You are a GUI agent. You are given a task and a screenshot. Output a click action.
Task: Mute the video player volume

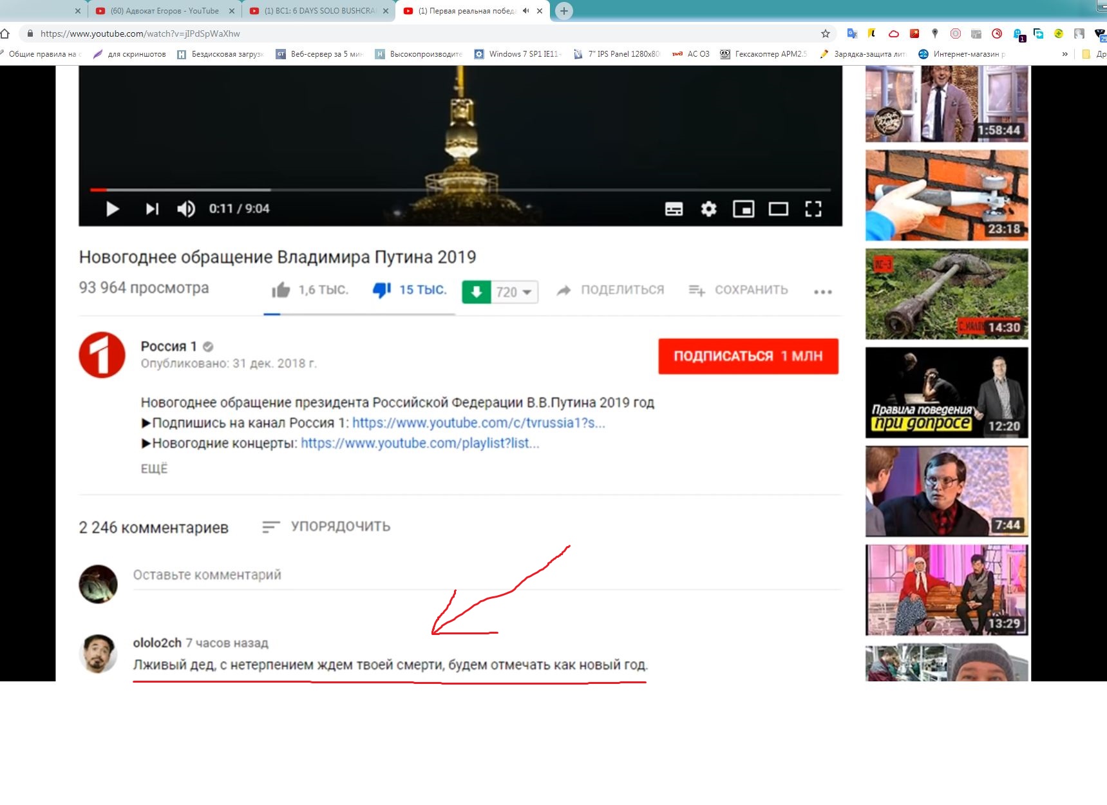coord(186,209)
